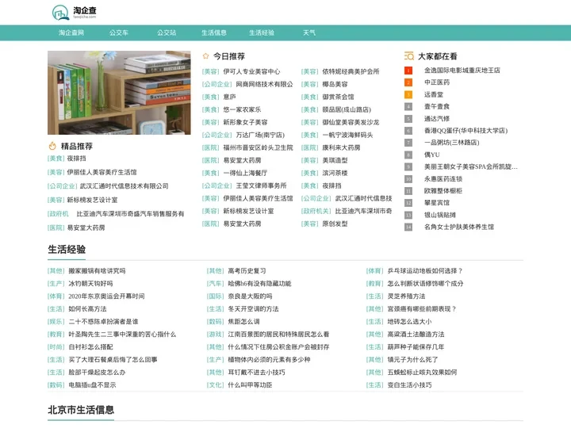The height and width of the screenshot is (428, 571).
Task: Click the bookshelf banner image
Action: (119, 93)
